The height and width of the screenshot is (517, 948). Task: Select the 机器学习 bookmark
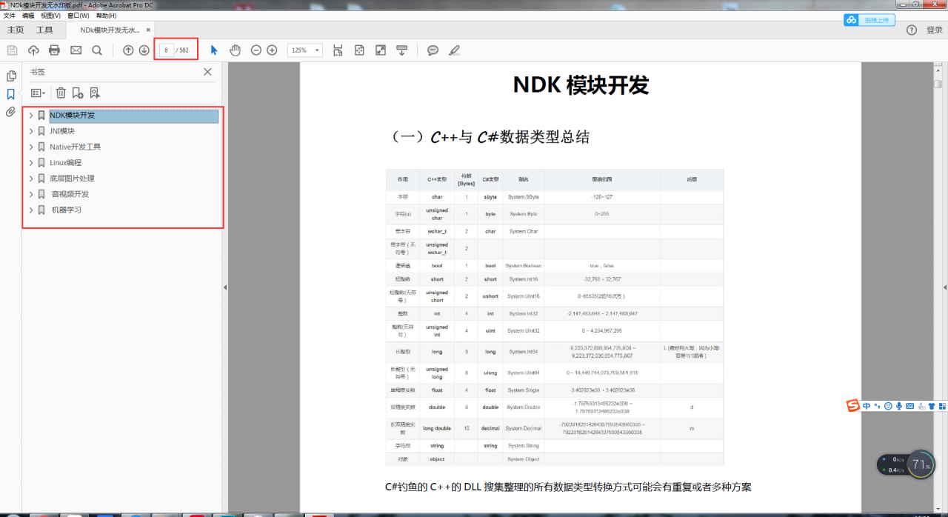[67, 210]
